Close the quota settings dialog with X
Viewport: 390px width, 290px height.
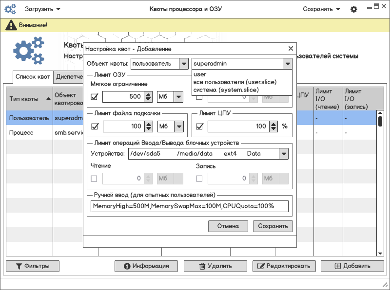point(291,49)
